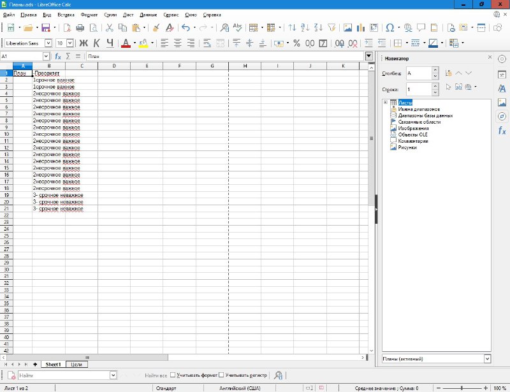The width and height of the screenshot is (510, 392).
Task: Expand the Листы tree node in Navigator
Action: [x=385, y=103]
